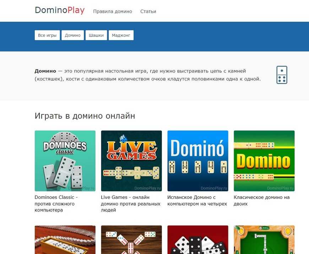309x254 pixels.
Task: Open the green Domino for two image
Action: click(264, 161)
